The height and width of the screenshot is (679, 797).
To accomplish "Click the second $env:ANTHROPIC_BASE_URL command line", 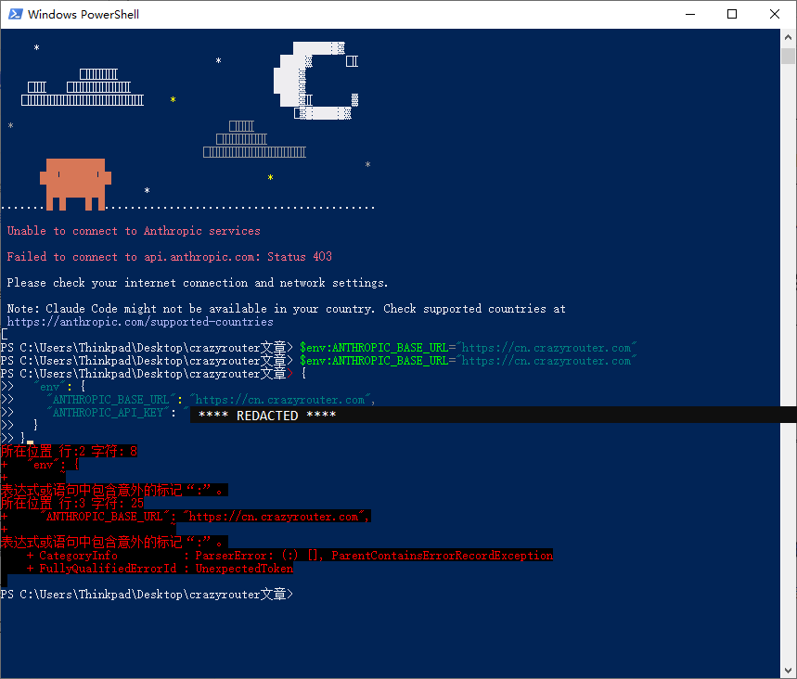I will tap(318, 361).
